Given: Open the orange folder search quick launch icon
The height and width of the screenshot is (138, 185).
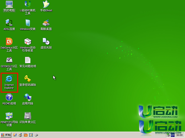Looking at the screenshot, I should [26, 135].
